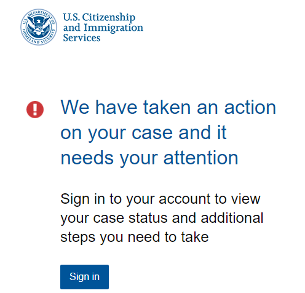Viewport: 305px width, 293px height.
Task: Click the word "additional" in the body text
Action: (232, 218)
